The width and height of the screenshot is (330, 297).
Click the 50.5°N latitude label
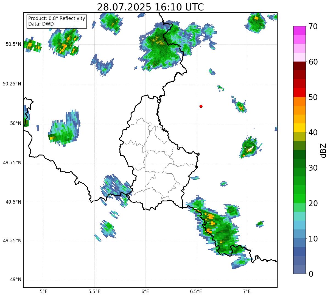13,44
